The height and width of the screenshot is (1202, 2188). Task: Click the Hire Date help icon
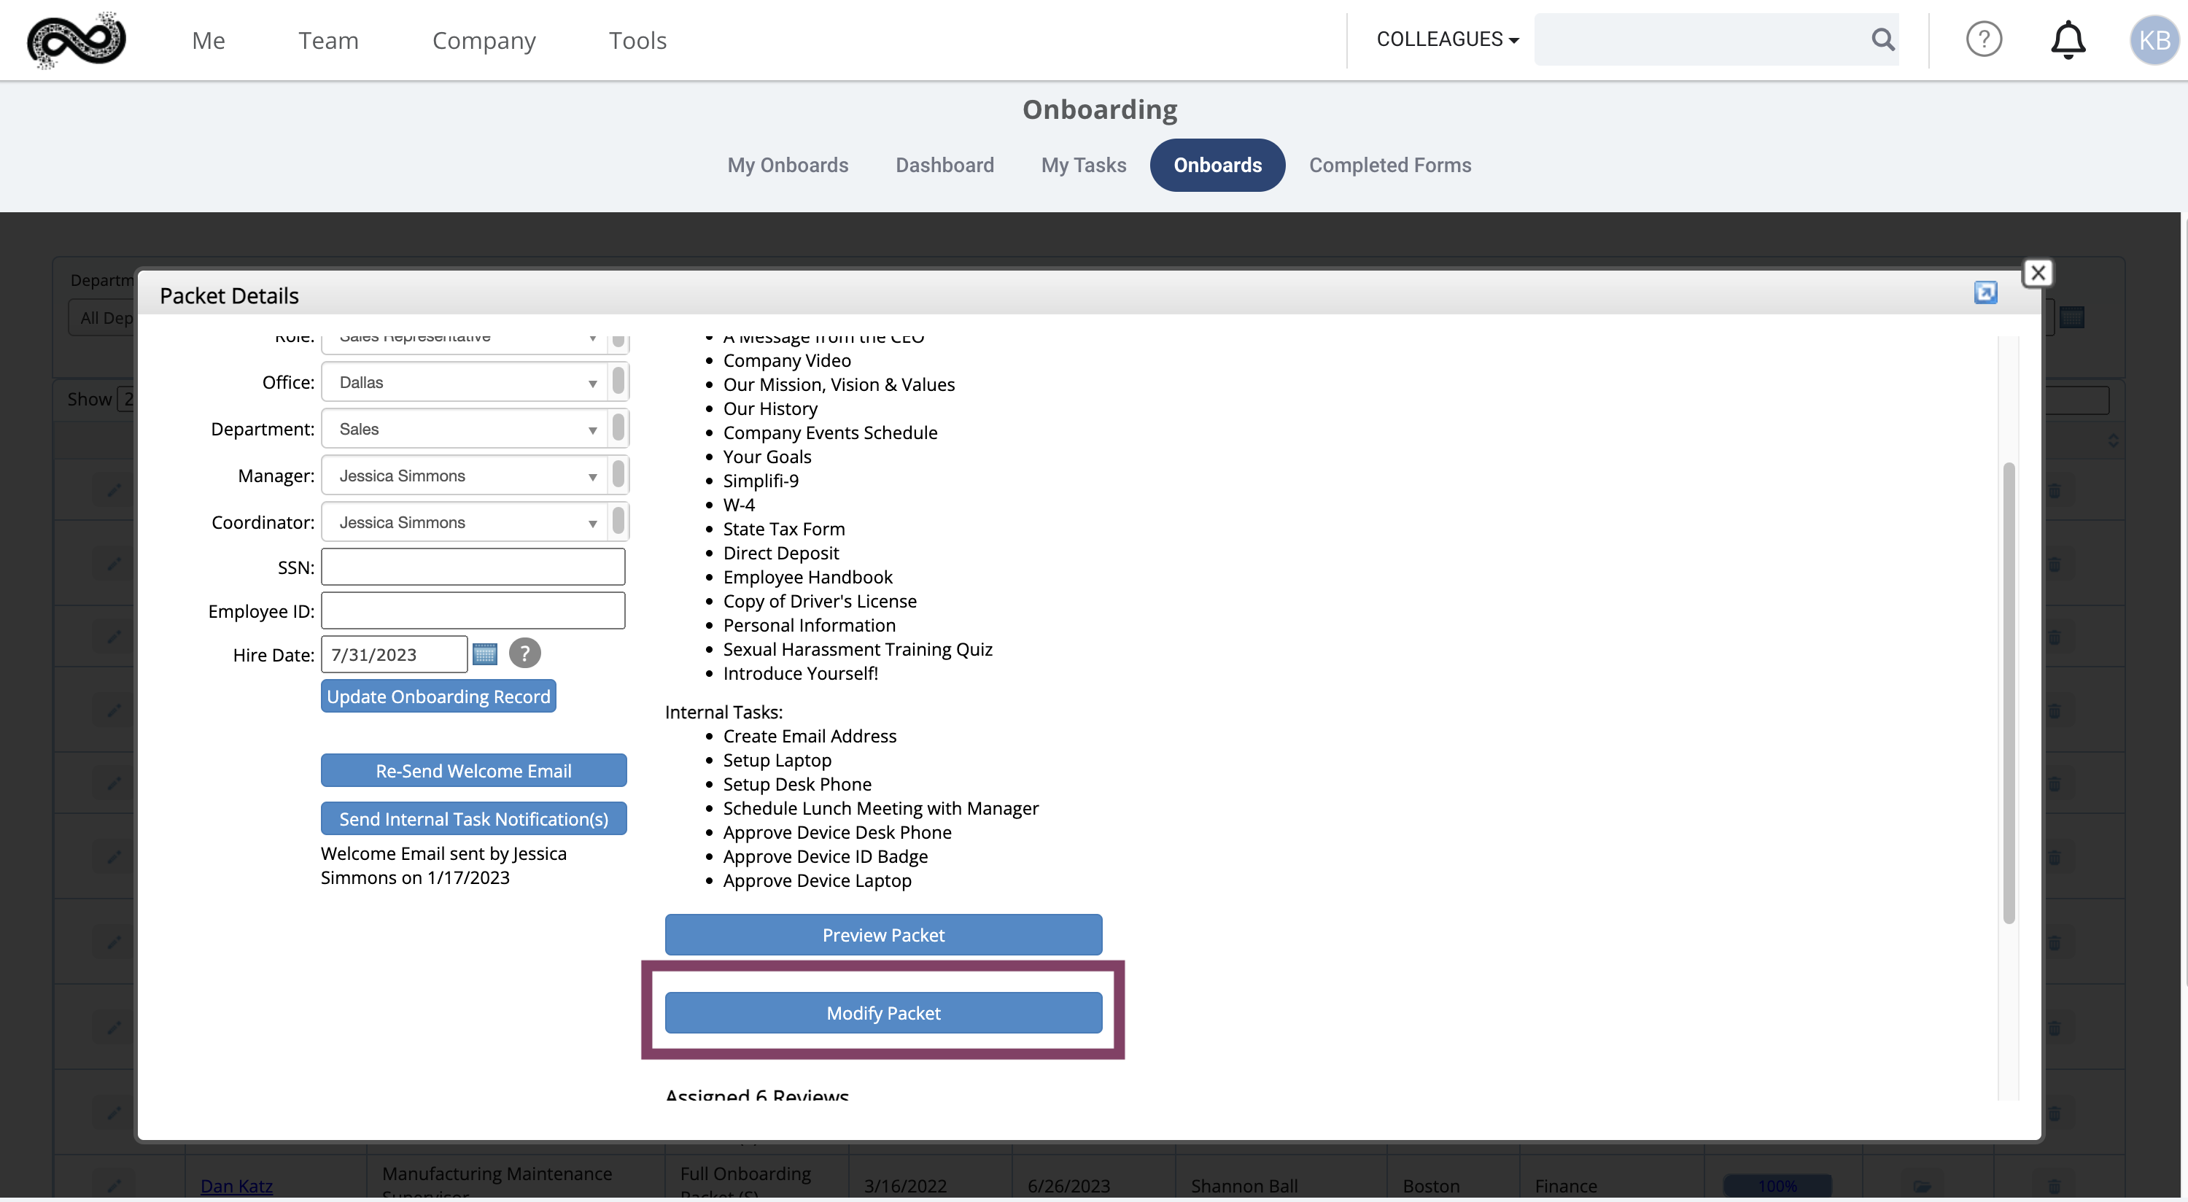525,654
